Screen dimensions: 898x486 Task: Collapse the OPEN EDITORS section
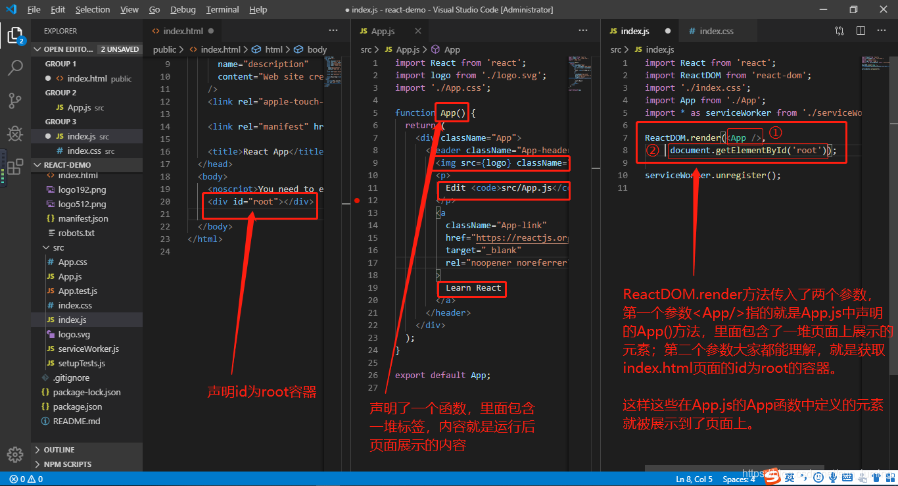click(38, 49)
